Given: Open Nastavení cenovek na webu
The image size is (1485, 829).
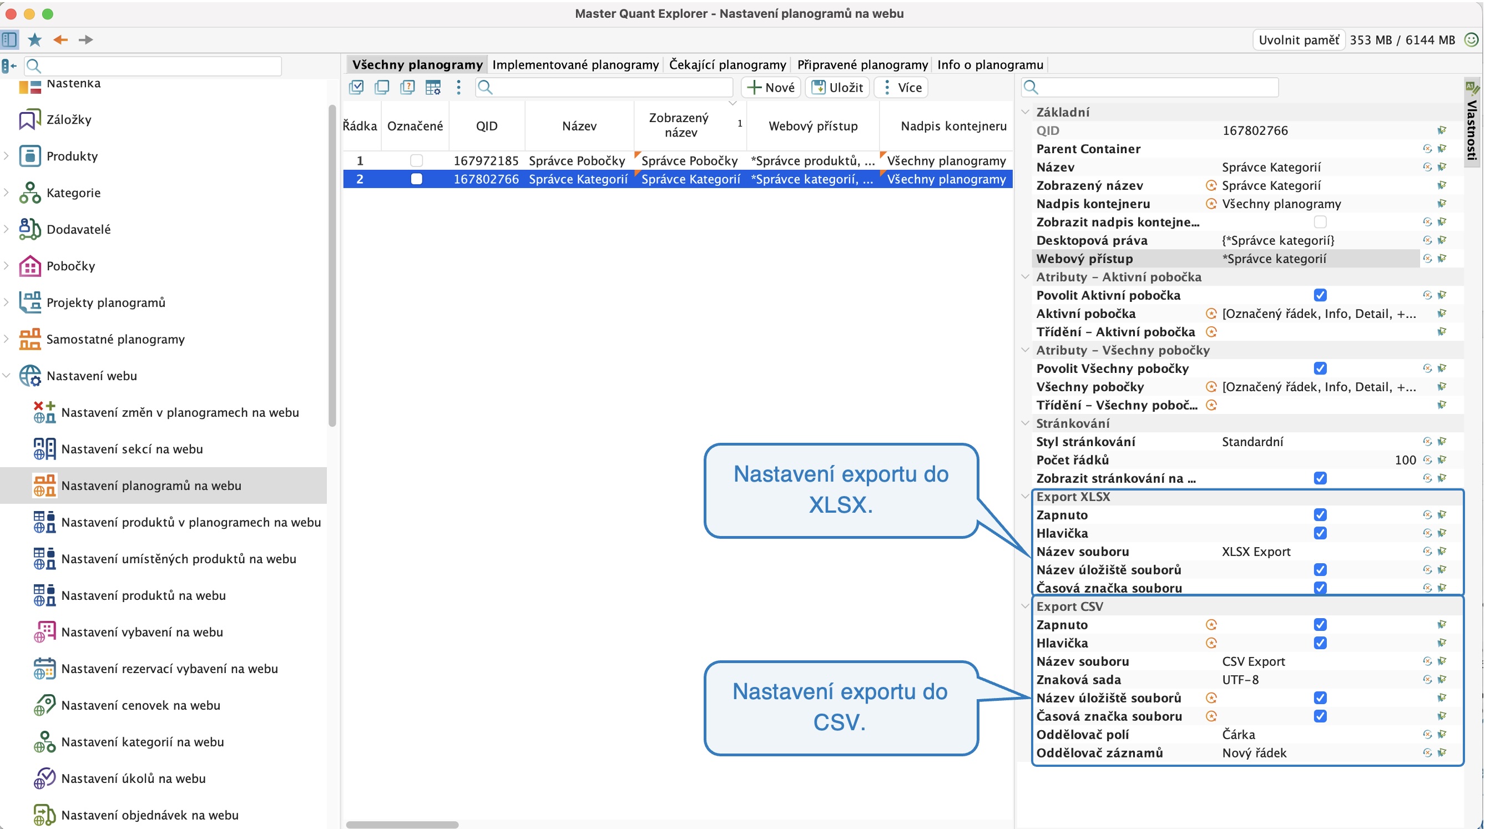Looking at the screenshot, I should click(x=140, y=705).
